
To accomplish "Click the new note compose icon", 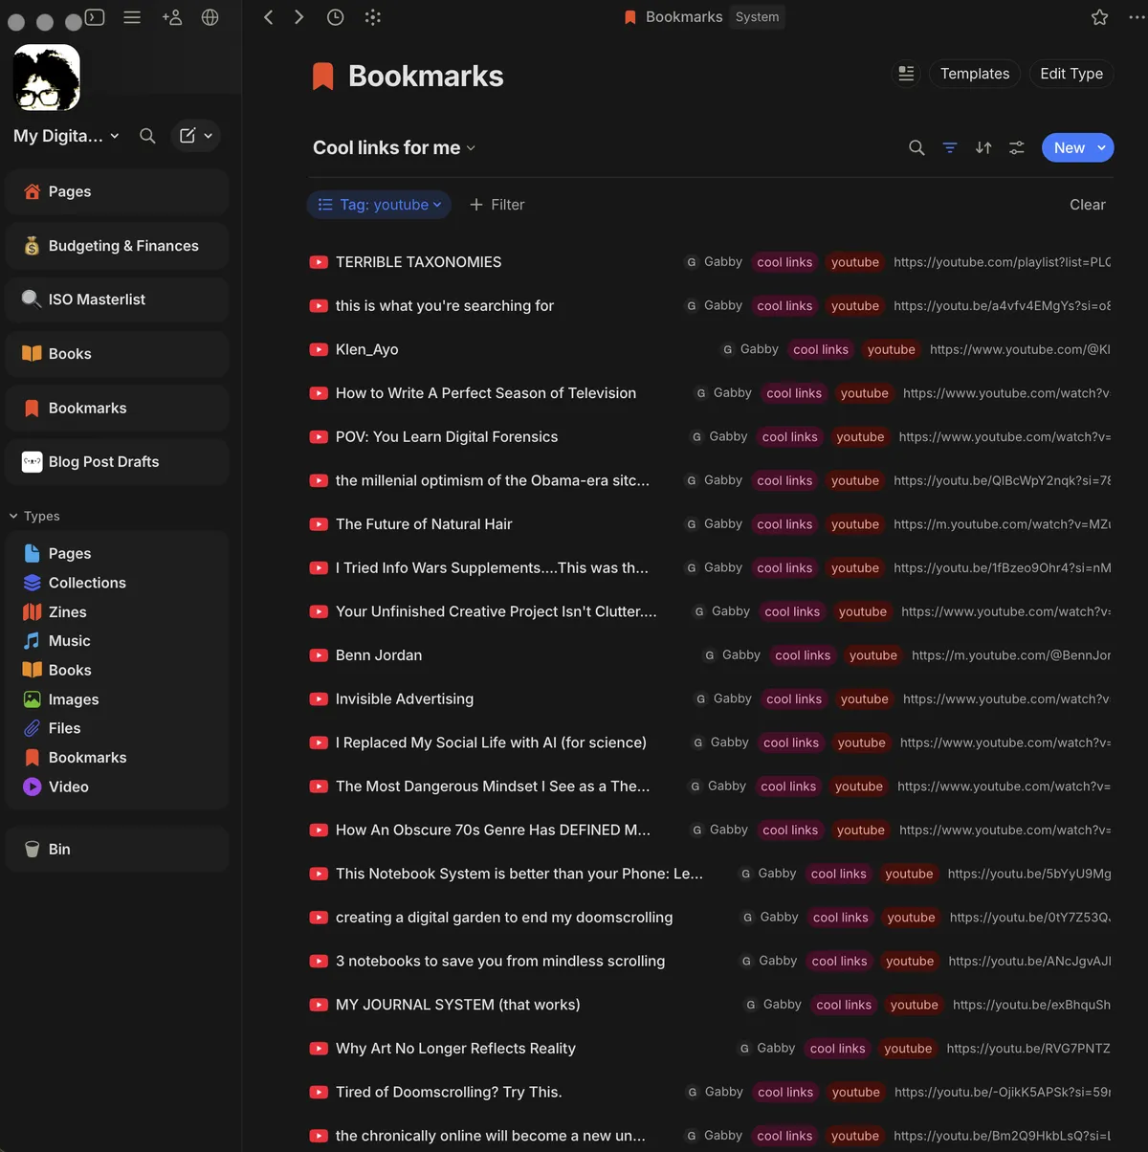I will click(x=188, y=136).
